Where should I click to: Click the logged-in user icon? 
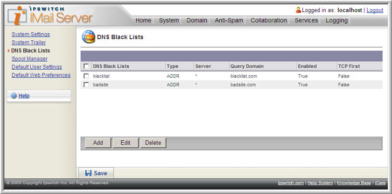[x=298, y=10]
